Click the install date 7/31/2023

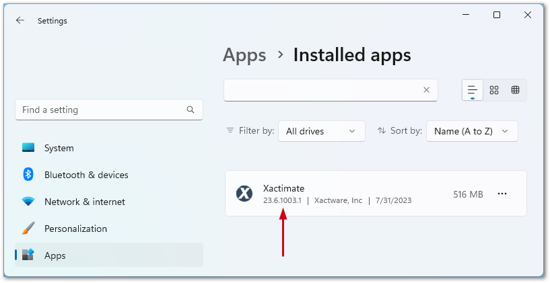pos(394,201)
